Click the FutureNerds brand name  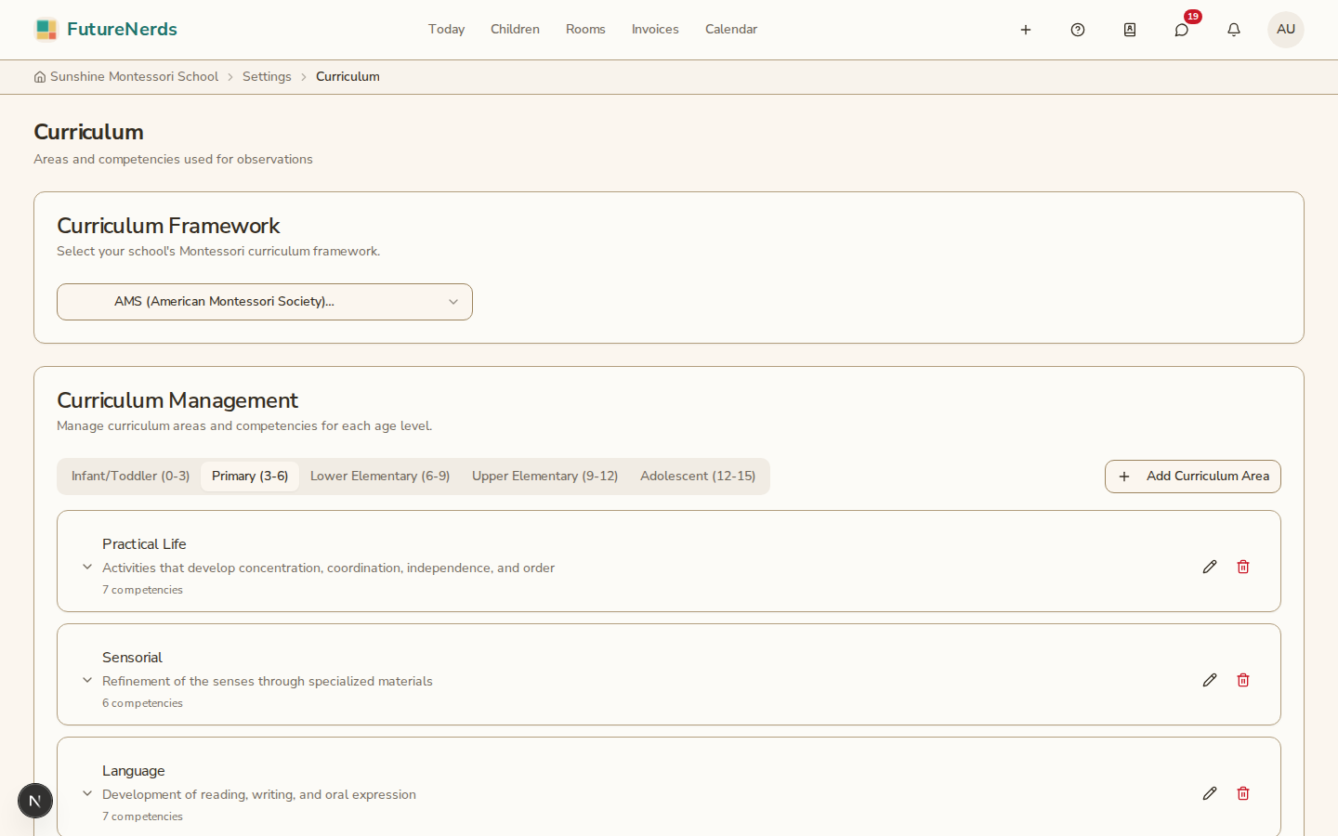coord(122,30)
